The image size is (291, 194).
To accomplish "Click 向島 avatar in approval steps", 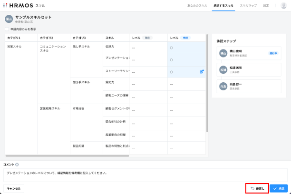I will [223, 86].
